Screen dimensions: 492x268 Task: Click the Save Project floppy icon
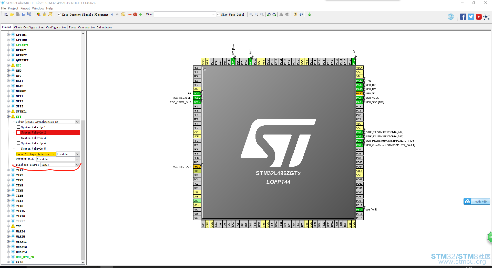[x=24, y=15]
